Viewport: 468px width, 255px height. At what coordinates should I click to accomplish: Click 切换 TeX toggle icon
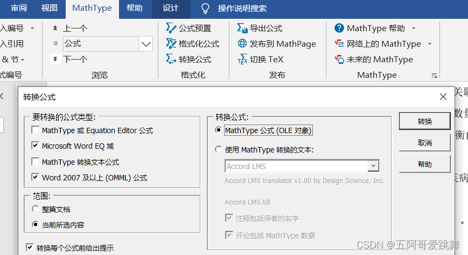tap(242, 59)
